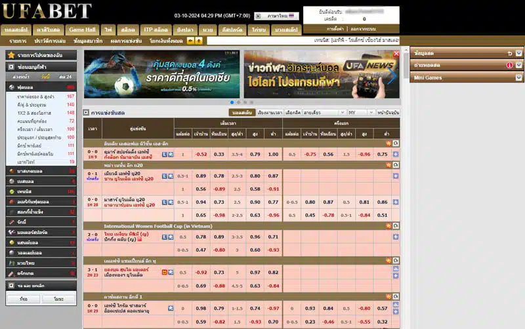The image size is (525, 329).
Task: Click the cricket bat icon in sidebar
Action: [12, 273]
